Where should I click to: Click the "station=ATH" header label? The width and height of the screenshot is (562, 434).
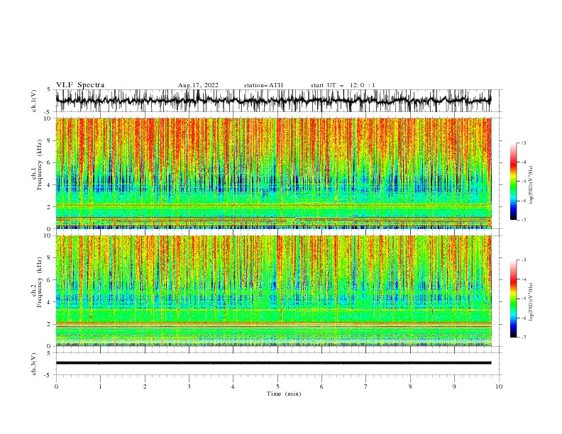263,85
